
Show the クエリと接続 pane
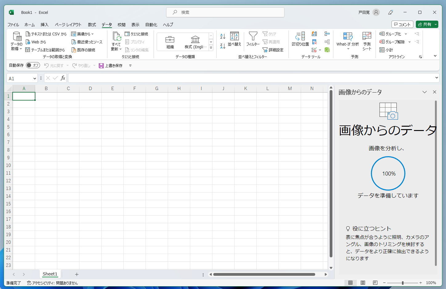[136, 34]
